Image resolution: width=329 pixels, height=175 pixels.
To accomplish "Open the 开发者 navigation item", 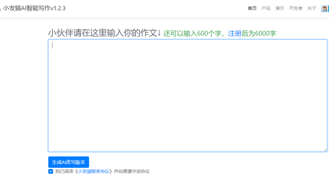I will 296,8.
